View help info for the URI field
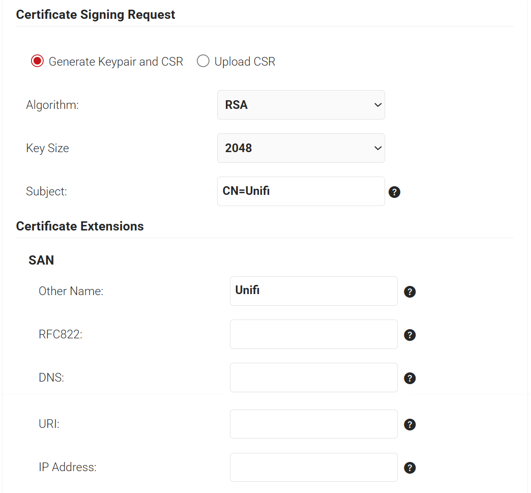Image resolution: width=531 pixels, height=493 pixels. [x=410, y=424]
